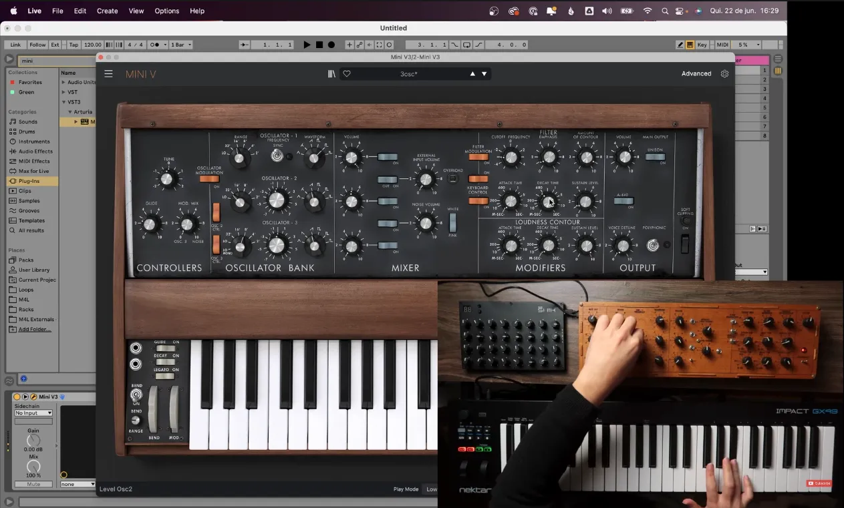Image resolution: width=844 pixels, height=508 pixels.
Task: Toggle draw mode pencil in Live
Action: tap(680, 45)
